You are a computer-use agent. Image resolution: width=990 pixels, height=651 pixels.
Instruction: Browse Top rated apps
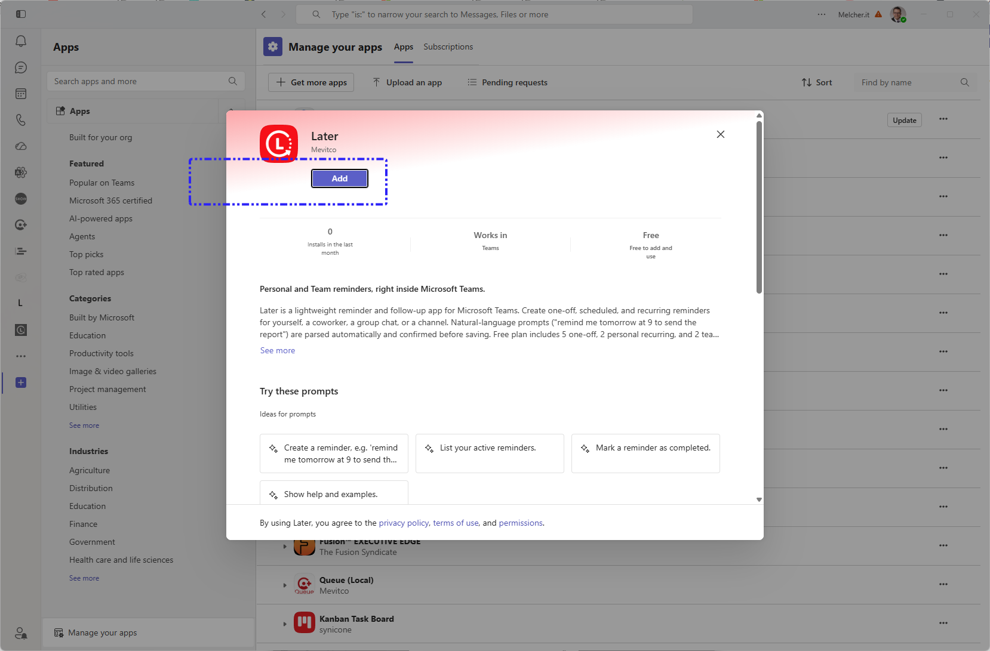97,272
